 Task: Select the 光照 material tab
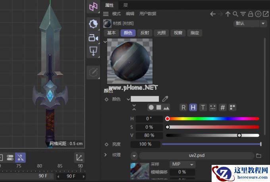coord(161,33)
